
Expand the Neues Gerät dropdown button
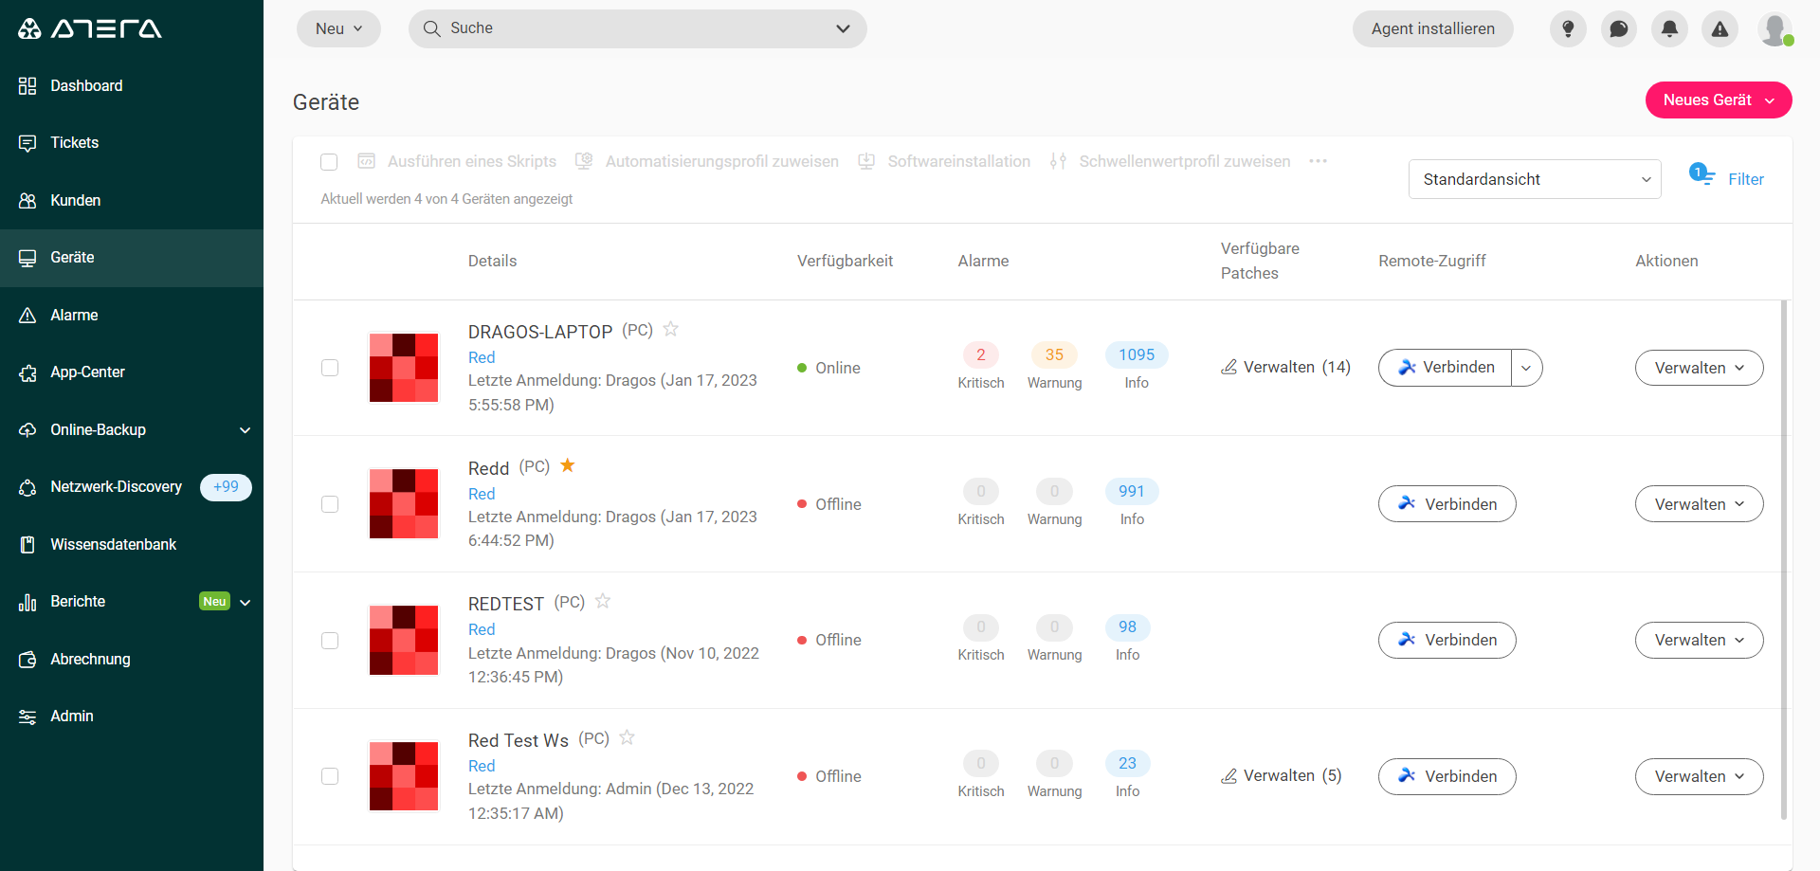pyautogui.click(x=1718, y=100)
